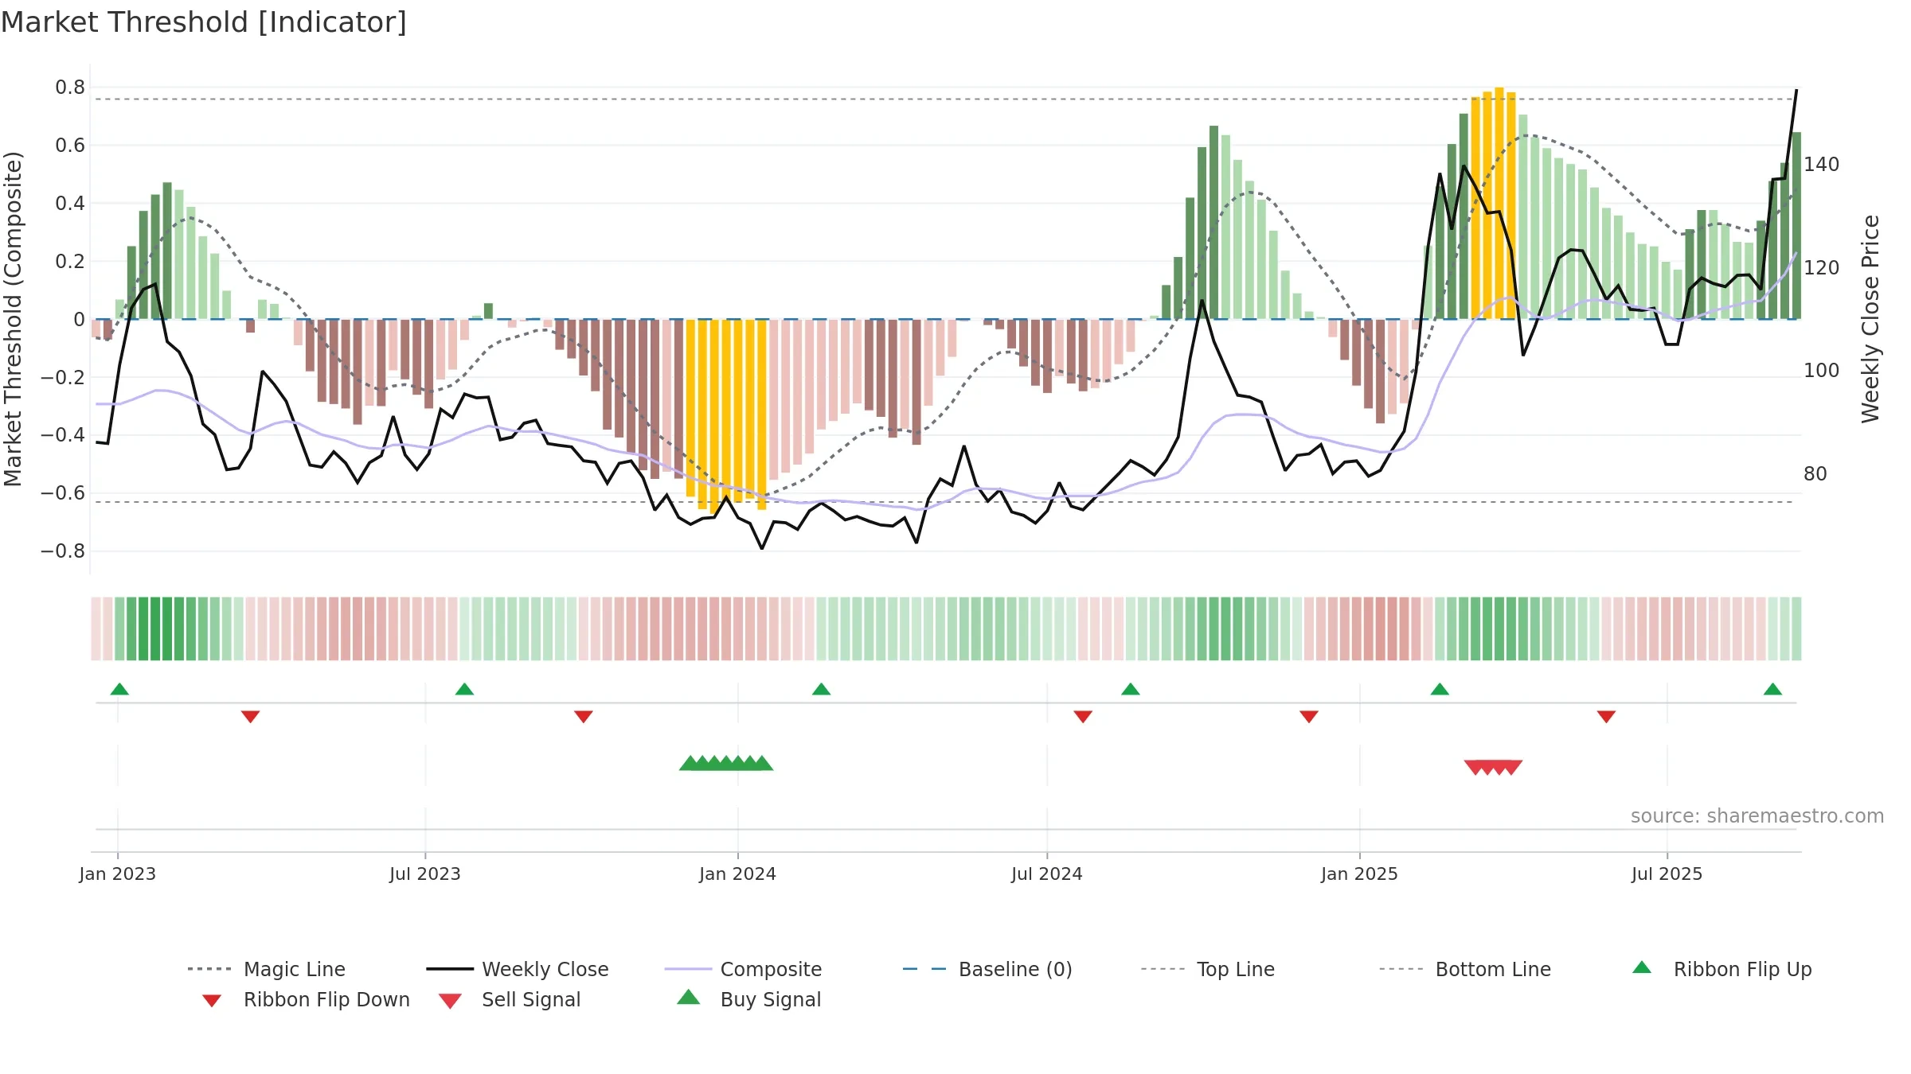Click the ribbon flip up marker near Feb 2025

(1440, 689)
